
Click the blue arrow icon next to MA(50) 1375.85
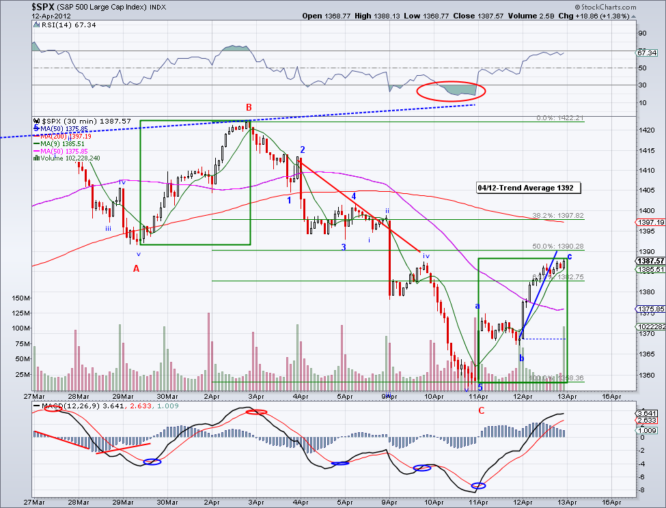[36, 128]
